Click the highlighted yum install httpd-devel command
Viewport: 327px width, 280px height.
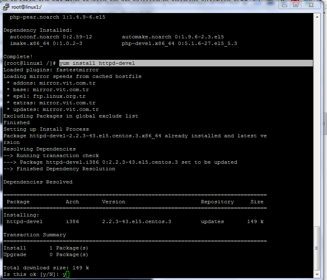pos(97,63)
